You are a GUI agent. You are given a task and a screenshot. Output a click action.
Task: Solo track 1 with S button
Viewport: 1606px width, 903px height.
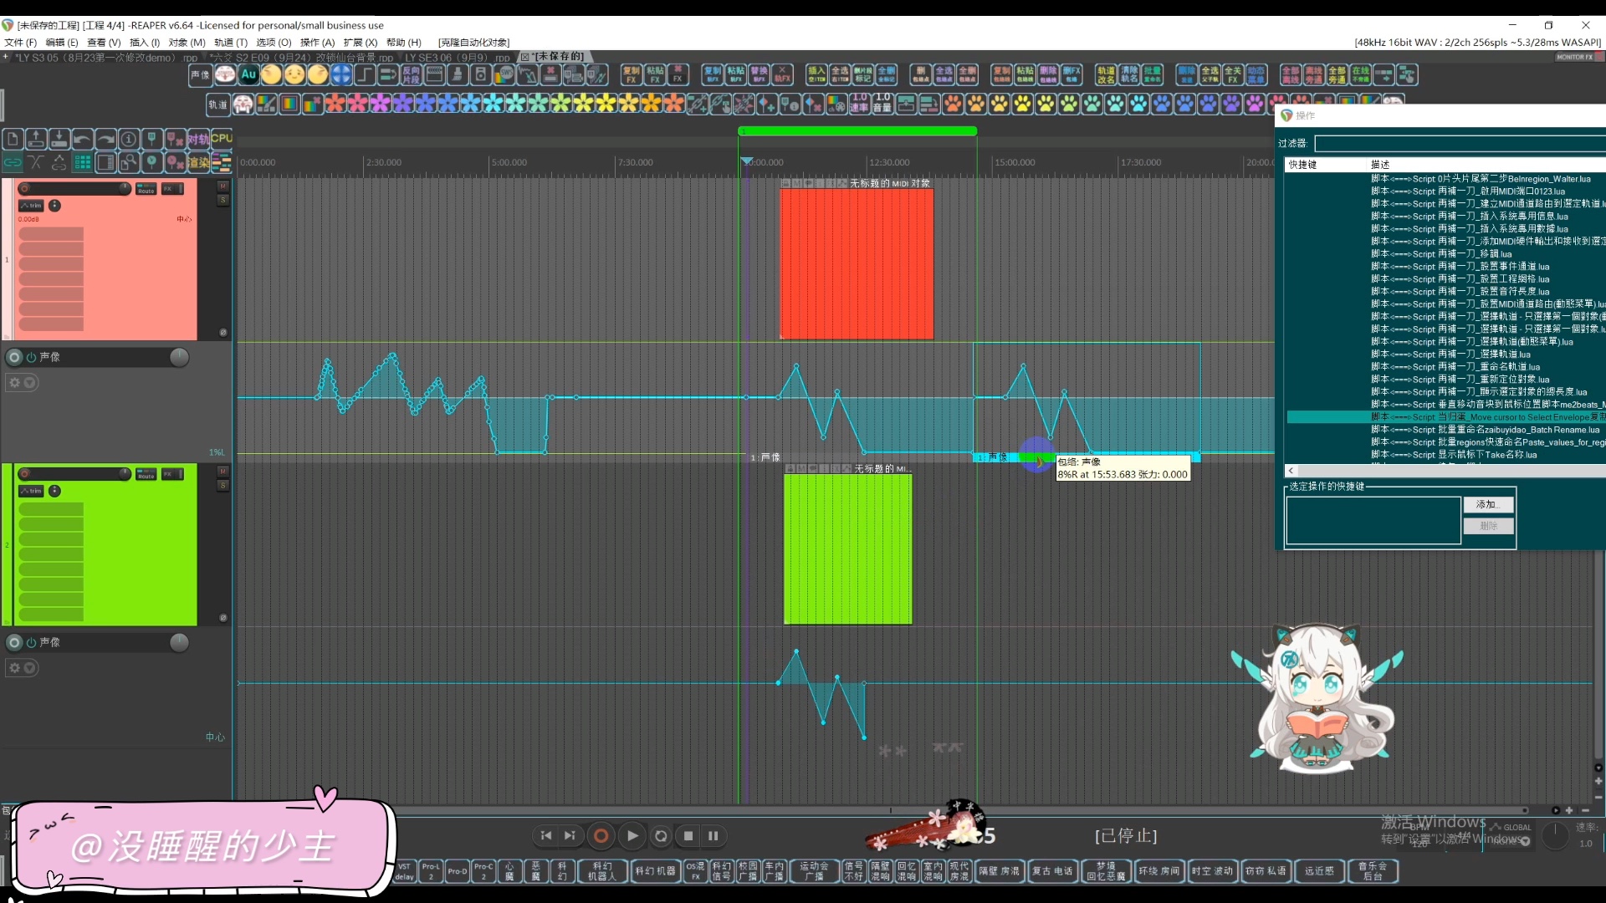click(x=222, y=200)
